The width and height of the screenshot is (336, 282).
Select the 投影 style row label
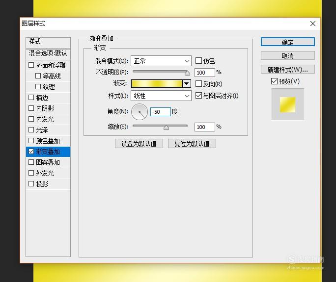(x=42, y=184)
